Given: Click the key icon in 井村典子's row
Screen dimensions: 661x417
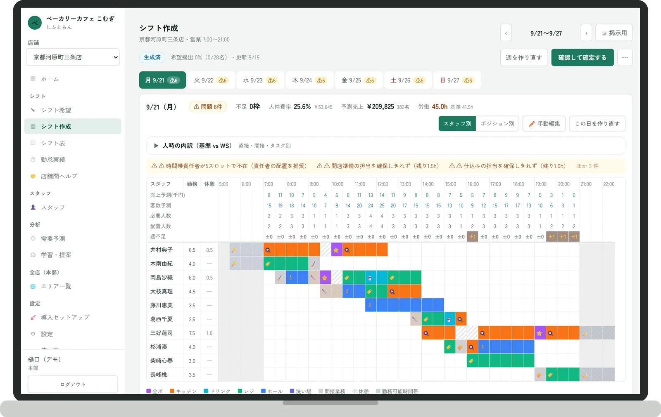Looking at the screenshot, I should tap(234, 250).
